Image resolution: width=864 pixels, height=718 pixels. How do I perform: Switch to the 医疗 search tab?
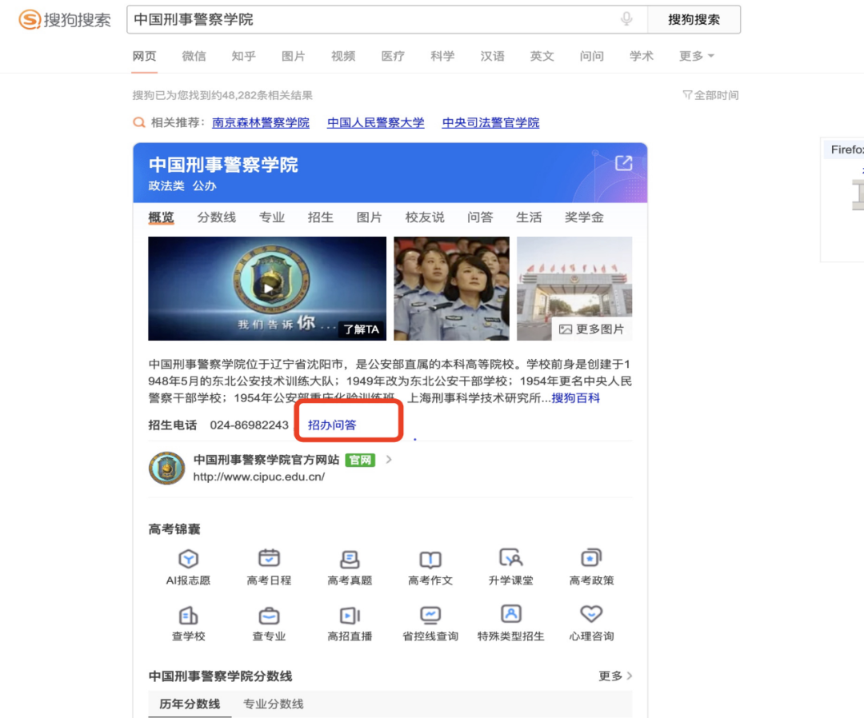click(393, 56)
